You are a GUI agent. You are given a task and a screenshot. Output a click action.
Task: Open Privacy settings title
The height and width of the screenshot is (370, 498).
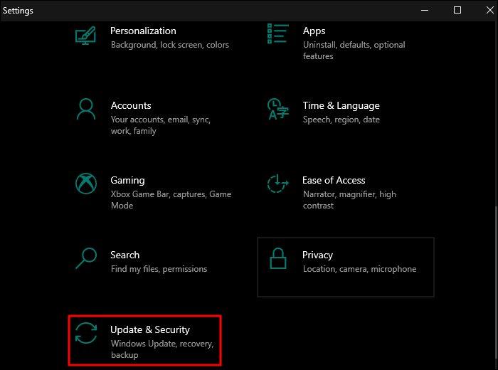[317, 255]
